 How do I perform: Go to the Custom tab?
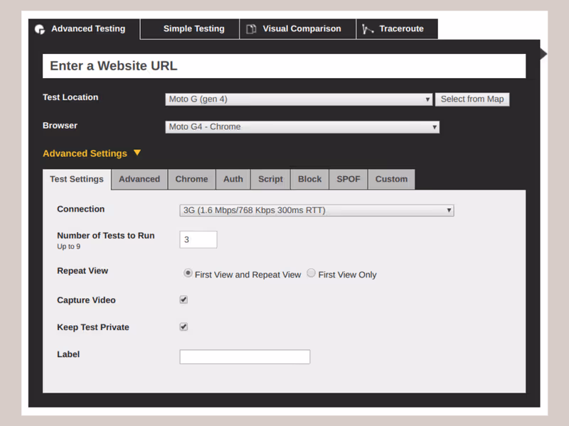click(x=391, y=180)
